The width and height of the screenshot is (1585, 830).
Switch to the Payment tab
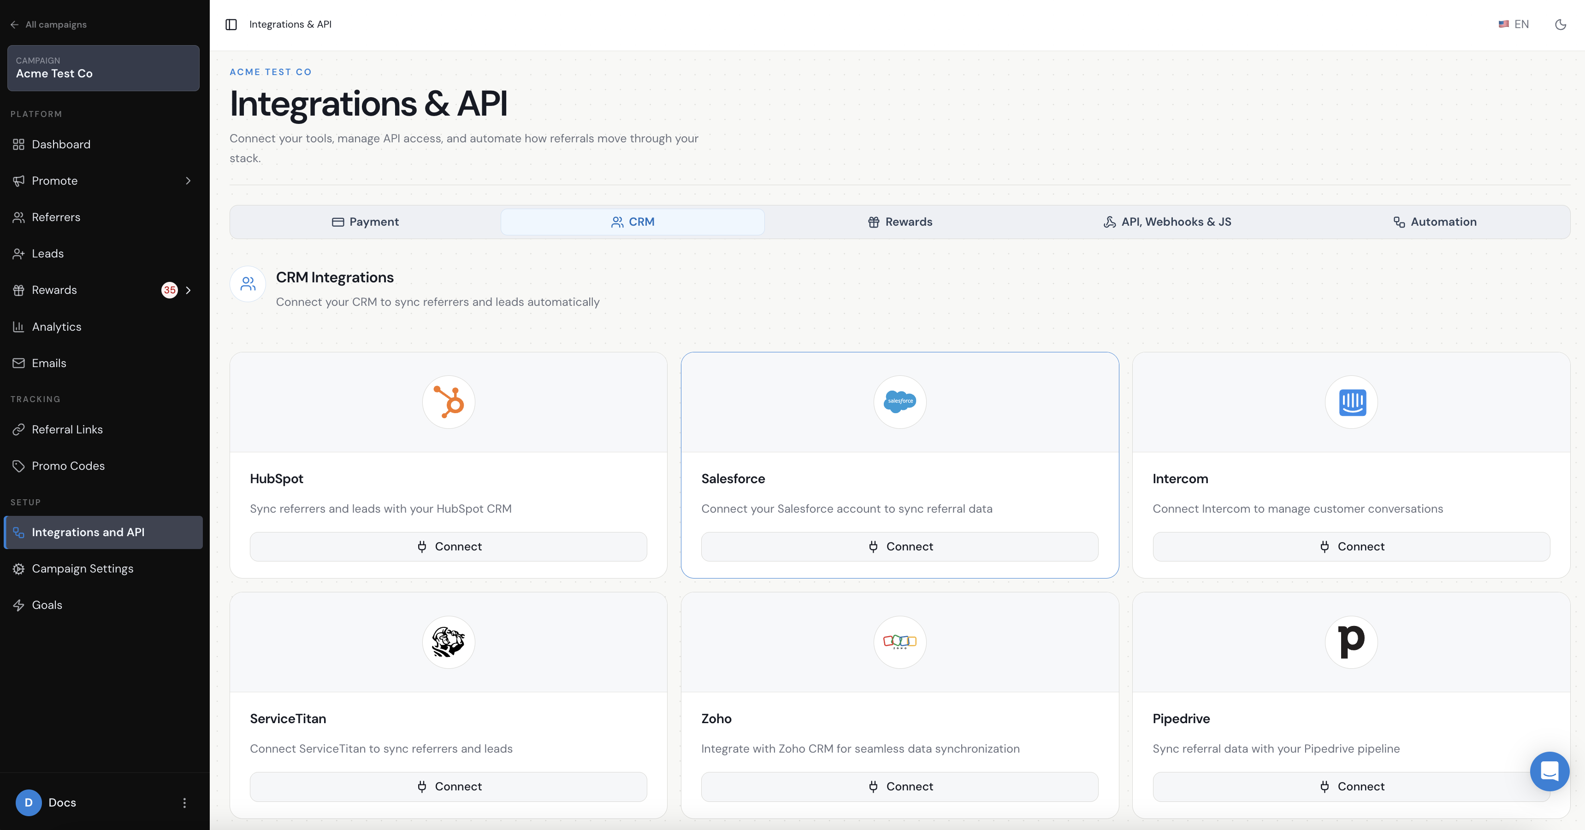pyautogui.click(x=366, y=222)
